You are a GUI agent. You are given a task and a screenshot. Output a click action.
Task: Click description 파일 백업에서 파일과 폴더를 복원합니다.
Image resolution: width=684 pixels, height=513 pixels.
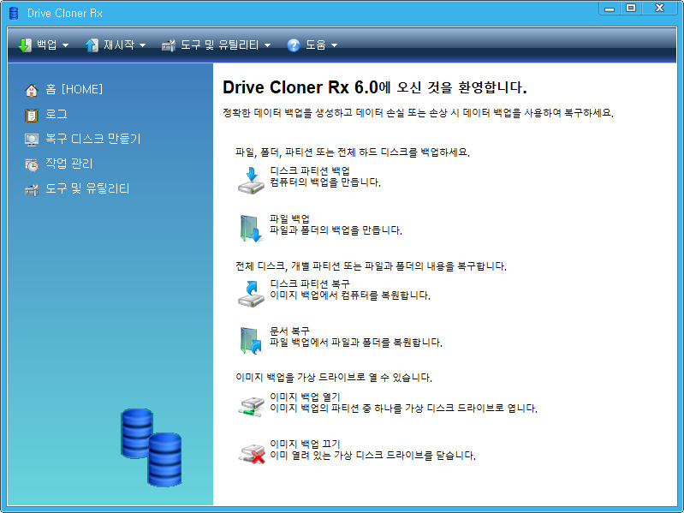(x=356, y=343)
